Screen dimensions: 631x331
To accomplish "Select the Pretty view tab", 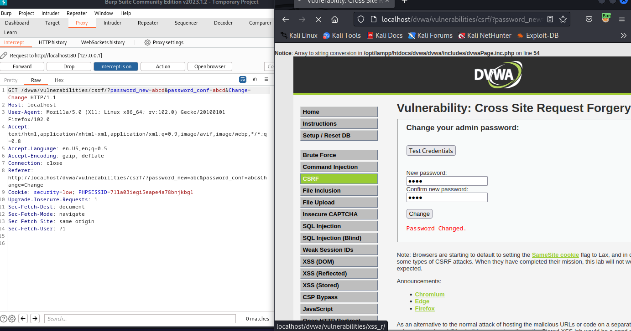I will tap(11, 80).
